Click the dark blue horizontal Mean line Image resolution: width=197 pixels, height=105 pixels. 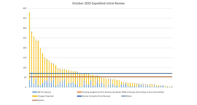[x=105, y=73]
